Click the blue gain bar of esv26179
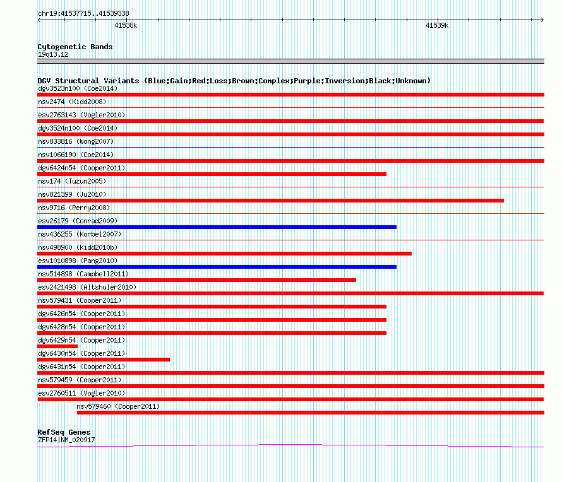Image resolution: width=562 pixels, height=482 pixels. [x=217, y=227]
